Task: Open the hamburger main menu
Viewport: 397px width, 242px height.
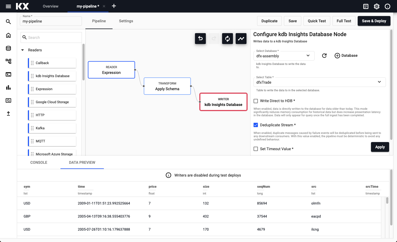Action: point(8,6)
